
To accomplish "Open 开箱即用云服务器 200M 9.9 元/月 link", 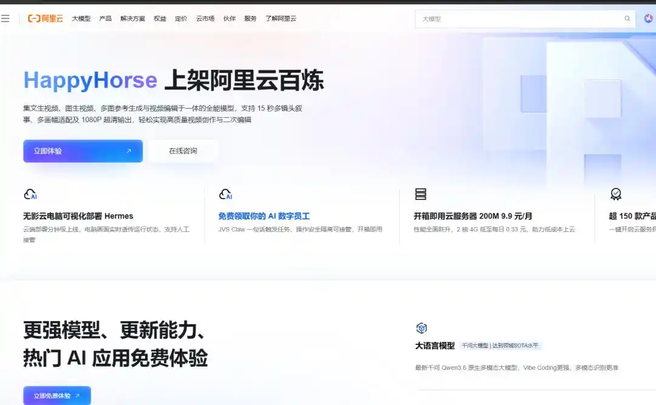I will point(473,216).
